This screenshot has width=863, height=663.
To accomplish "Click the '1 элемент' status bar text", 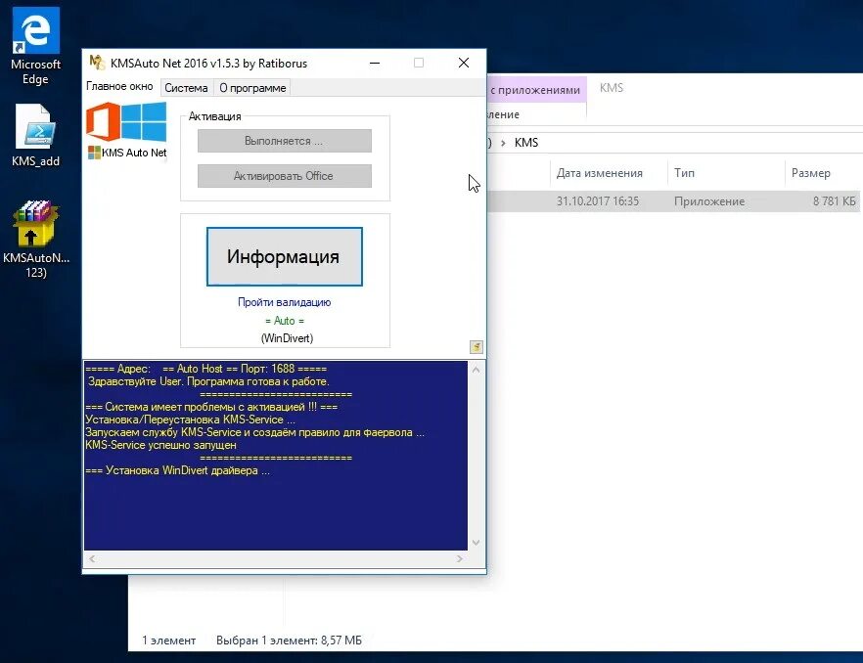I will click(x=169, y=641).
